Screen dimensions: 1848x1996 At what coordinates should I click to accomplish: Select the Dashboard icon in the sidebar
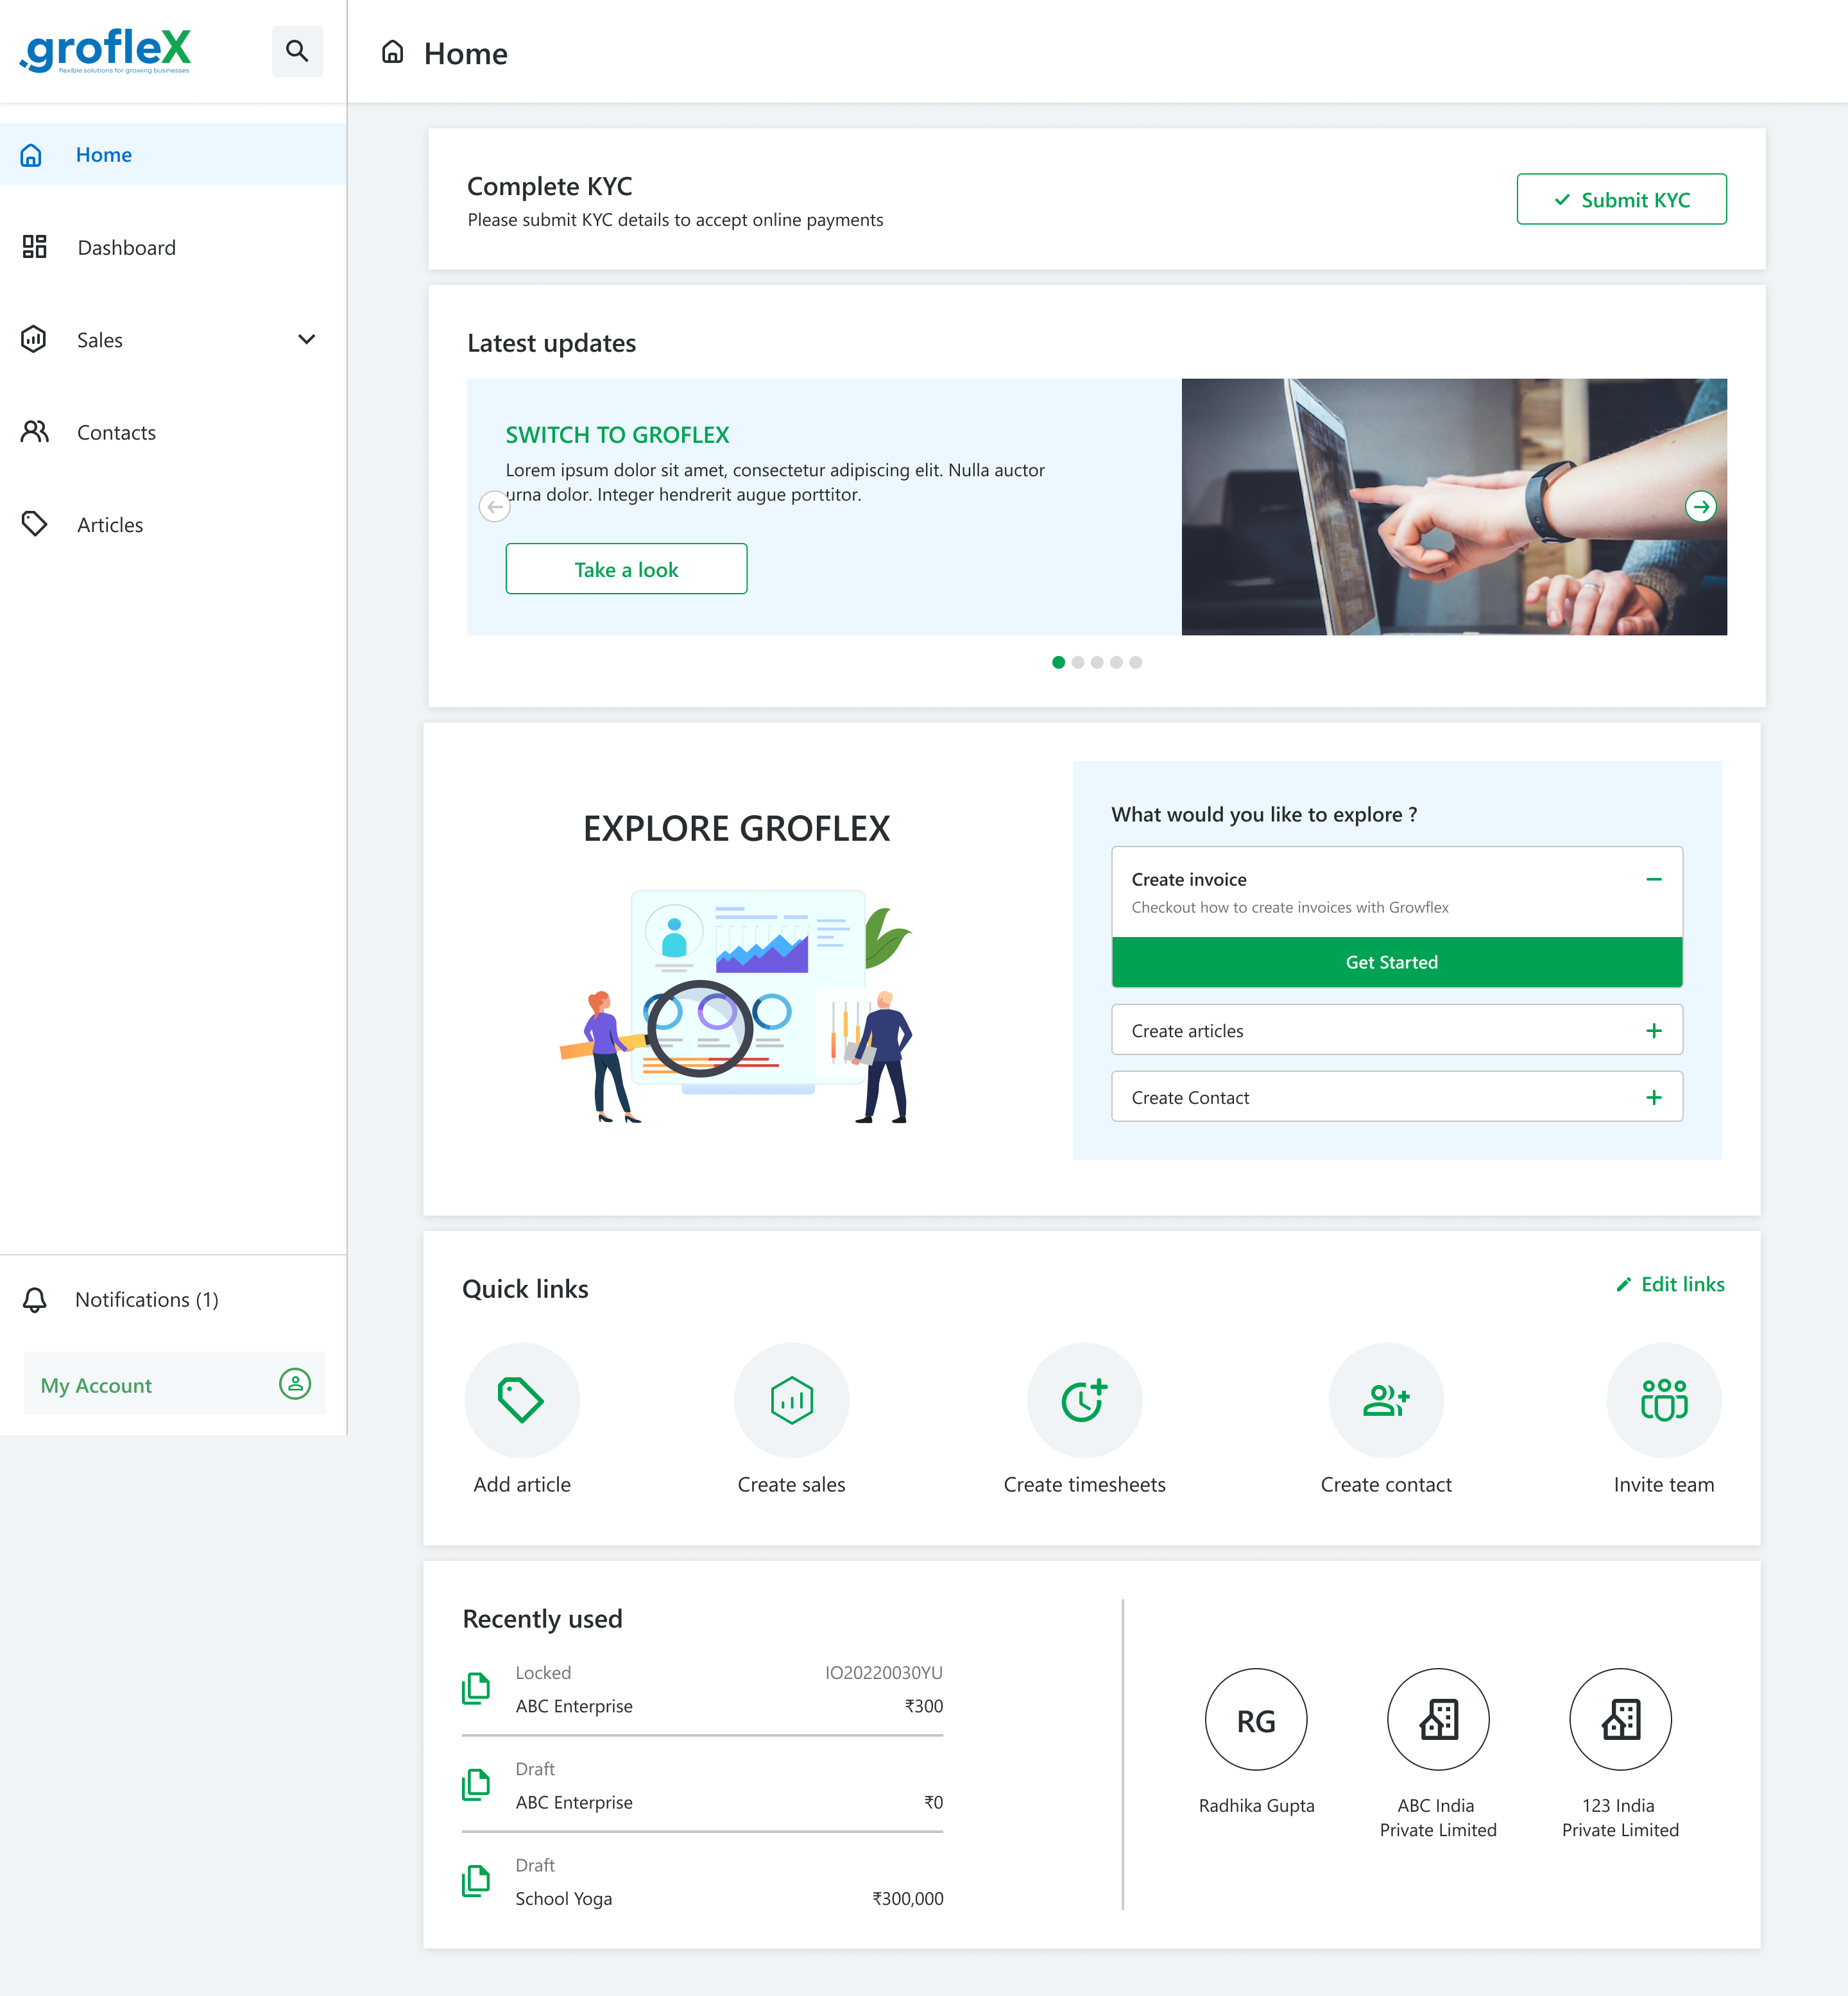(35, 247)
